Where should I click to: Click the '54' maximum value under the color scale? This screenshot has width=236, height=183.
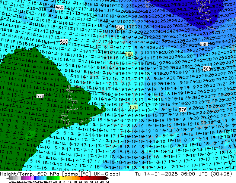pyautogui.click(x=107, y=182)
